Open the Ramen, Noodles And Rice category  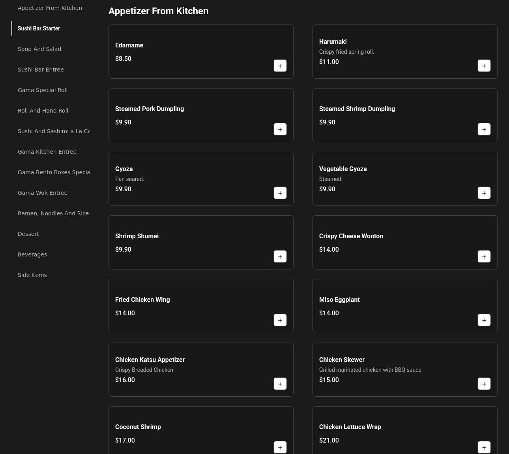tap(53, 213)
